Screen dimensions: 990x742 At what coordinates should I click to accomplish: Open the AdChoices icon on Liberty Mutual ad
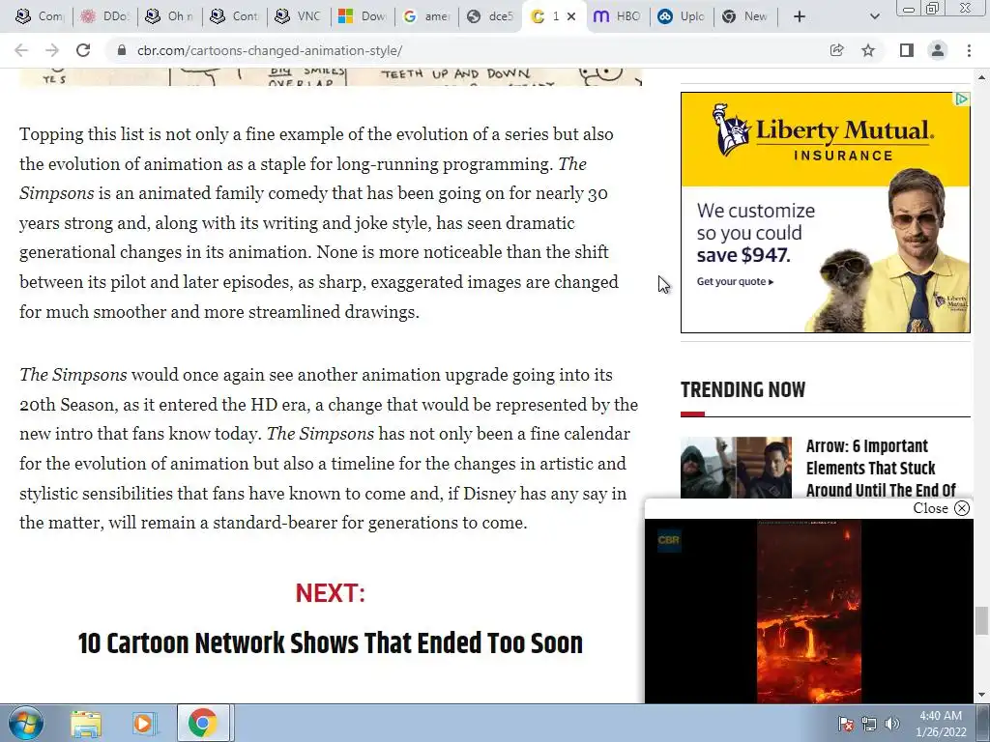point(961,100)
